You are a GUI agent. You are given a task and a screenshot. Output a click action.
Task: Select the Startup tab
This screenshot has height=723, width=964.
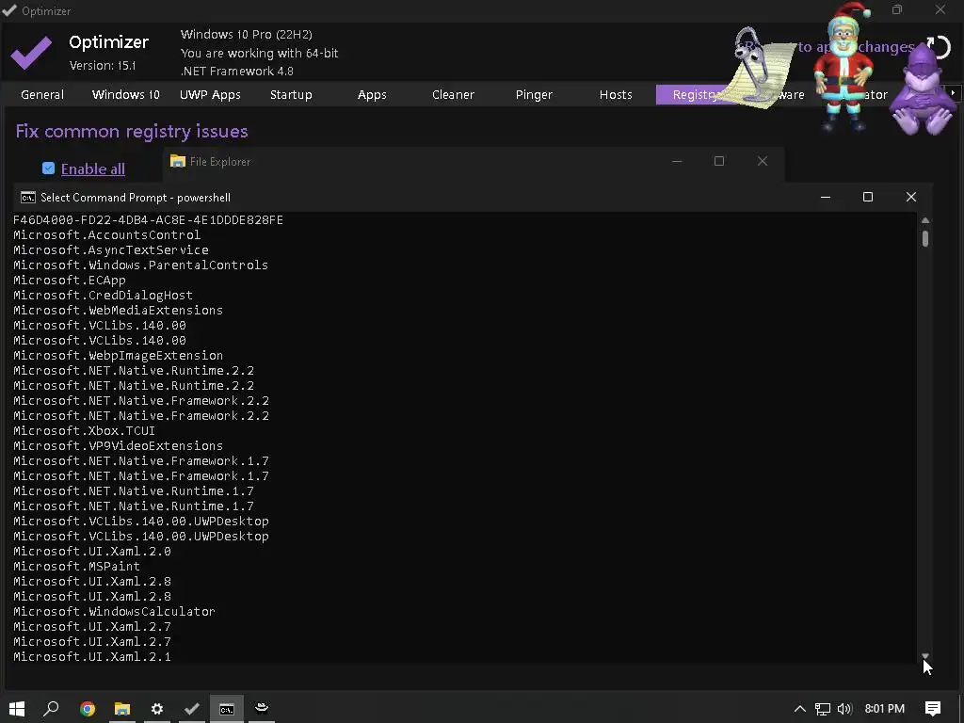291,95
